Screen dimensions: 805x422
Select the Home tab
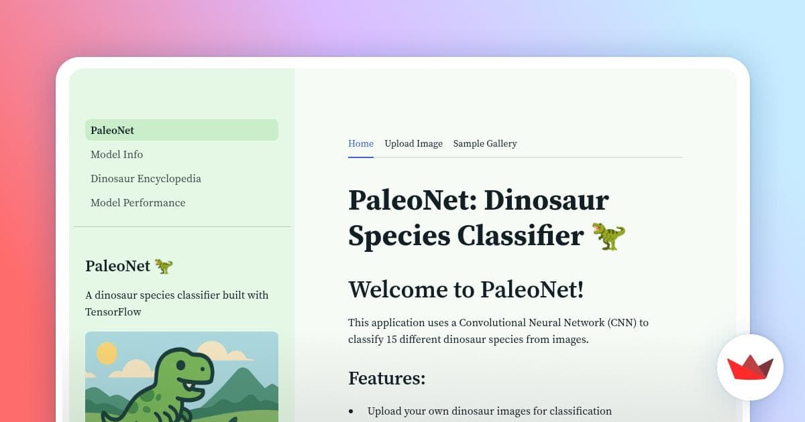coord(361,143)
